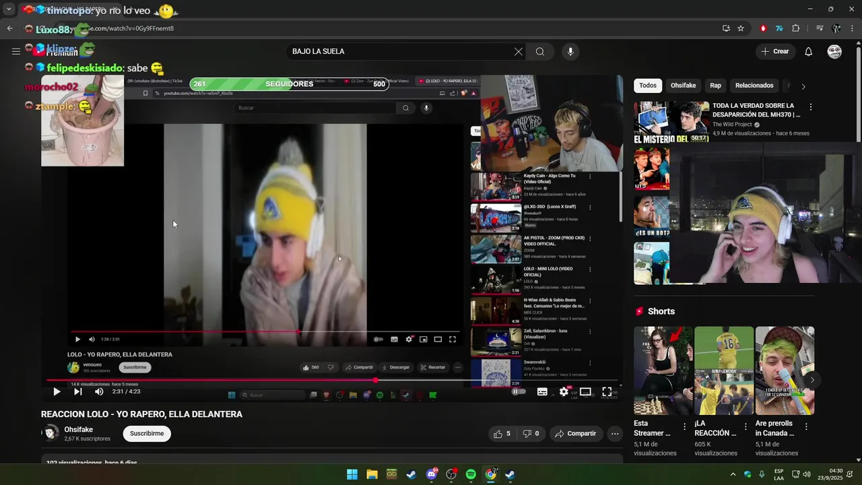Open the YouTube hamburger guide menu
862x485 pixels.
[15, 51]
